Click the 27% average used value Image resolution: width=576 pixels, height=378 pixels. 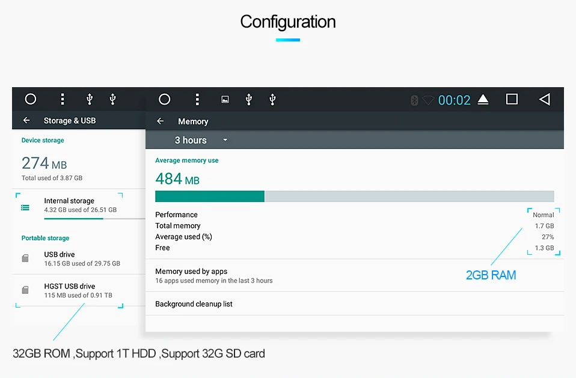(x=548, y=237)
